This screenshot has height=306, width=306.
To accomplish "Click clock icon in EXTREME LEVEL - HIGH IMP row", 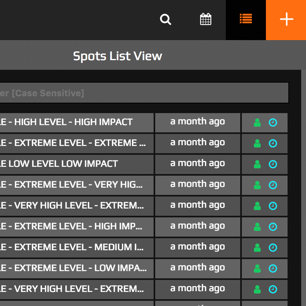I will [x=273, y=227].
